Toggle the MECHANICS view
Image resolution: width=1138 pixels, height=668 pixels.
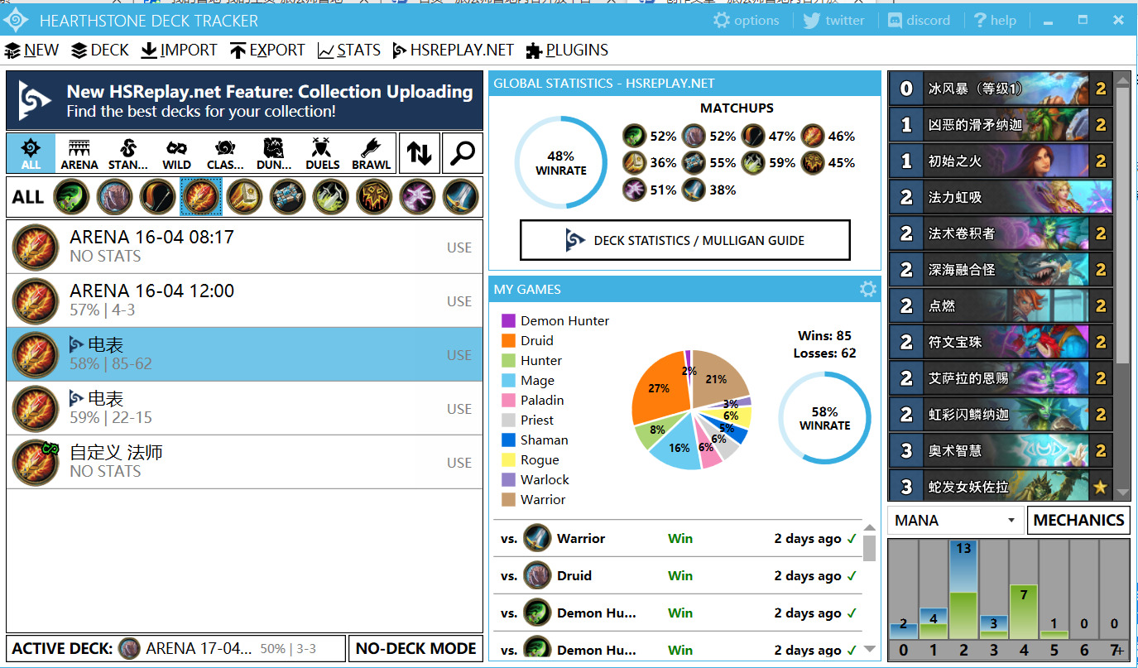pos(1078,520)
